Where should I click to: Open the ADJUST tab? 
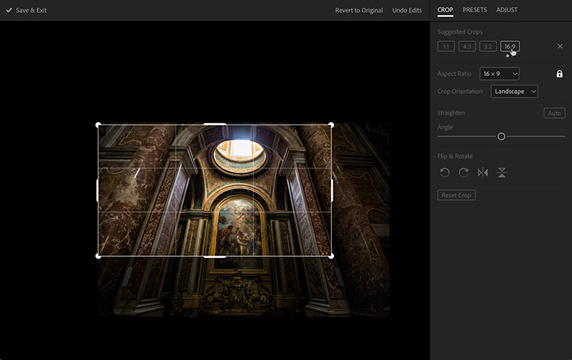(x=506, y=10)
